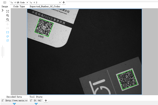Click the Code Type label
Screen dimensions: 158x105
click(x=19, y=7)
